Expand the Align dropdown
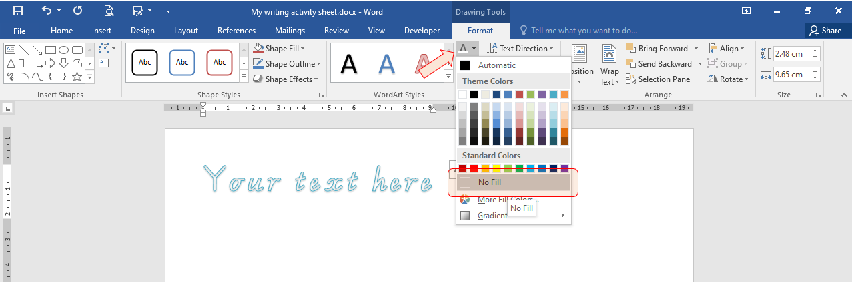 727,49
